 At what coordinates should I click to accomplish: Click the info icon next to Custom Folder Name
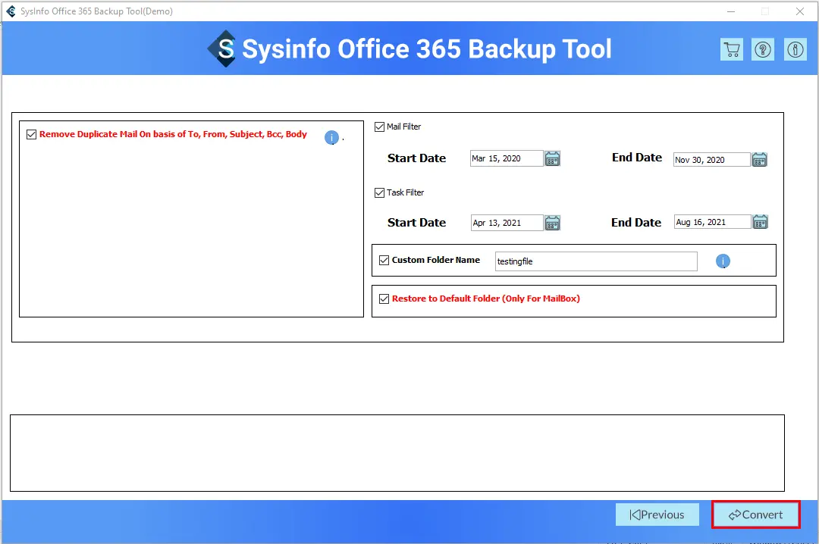coord(723,261)
